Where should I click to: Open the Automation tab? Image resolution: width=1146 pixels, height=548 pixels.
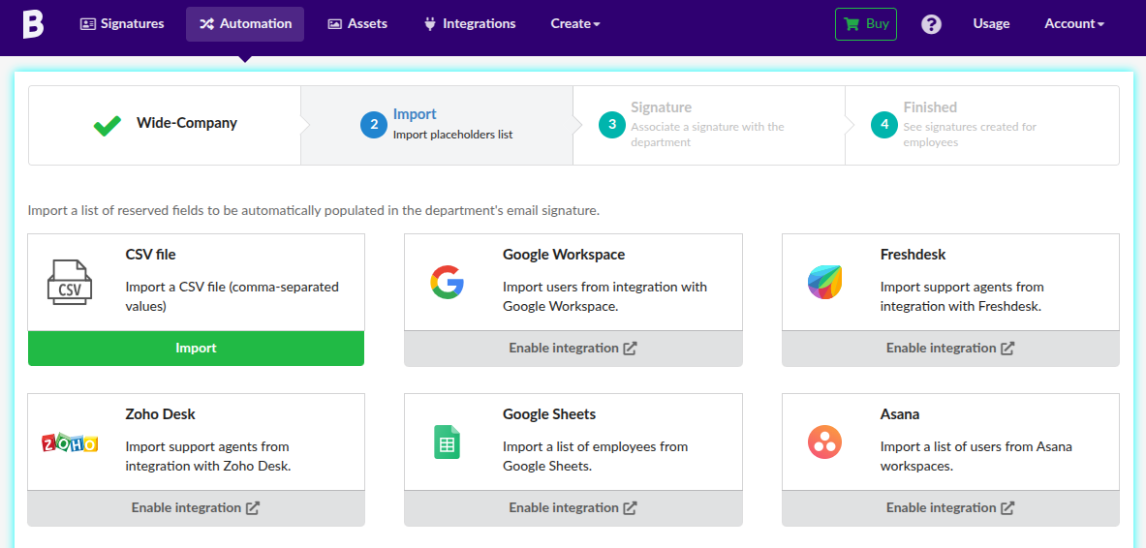click(x=246, y=24)
